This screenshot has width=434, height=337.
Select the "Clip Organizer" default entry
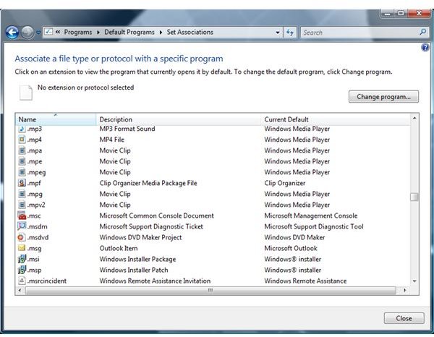click(284, 183)
